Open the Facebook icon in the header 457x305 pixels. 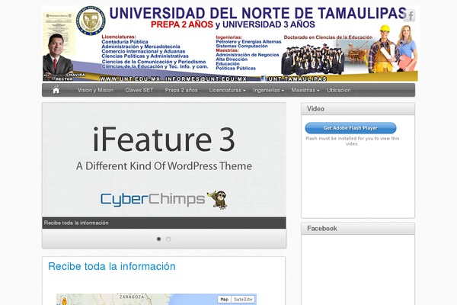410,15
